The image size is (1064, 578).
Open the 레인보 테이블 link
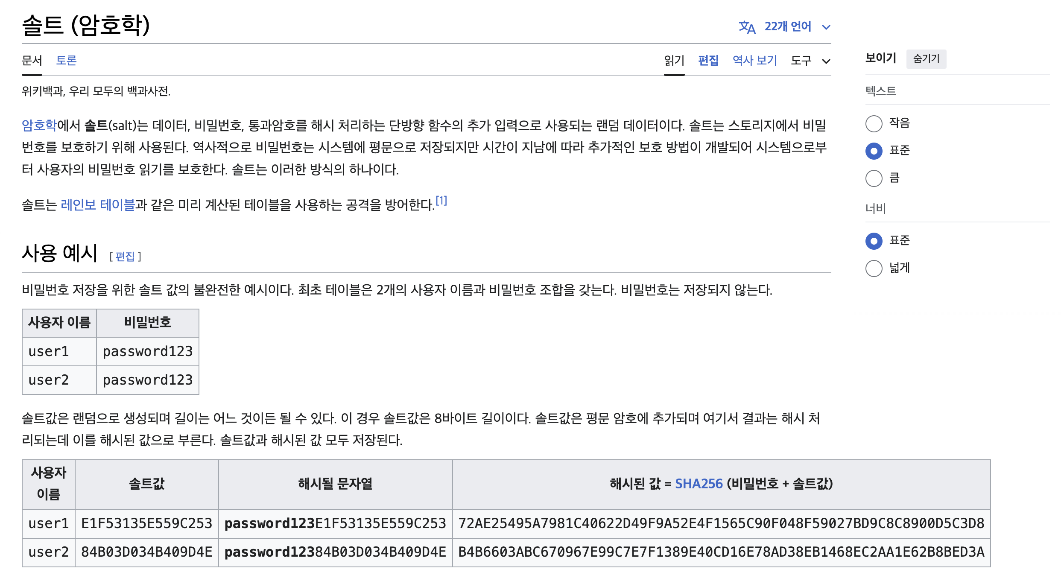point(98,205)
